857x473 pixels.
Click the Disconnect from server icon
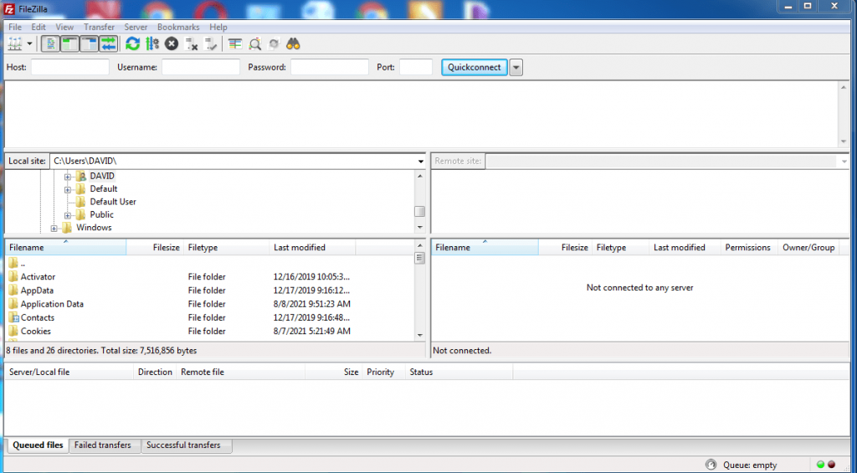pos(192,44)
